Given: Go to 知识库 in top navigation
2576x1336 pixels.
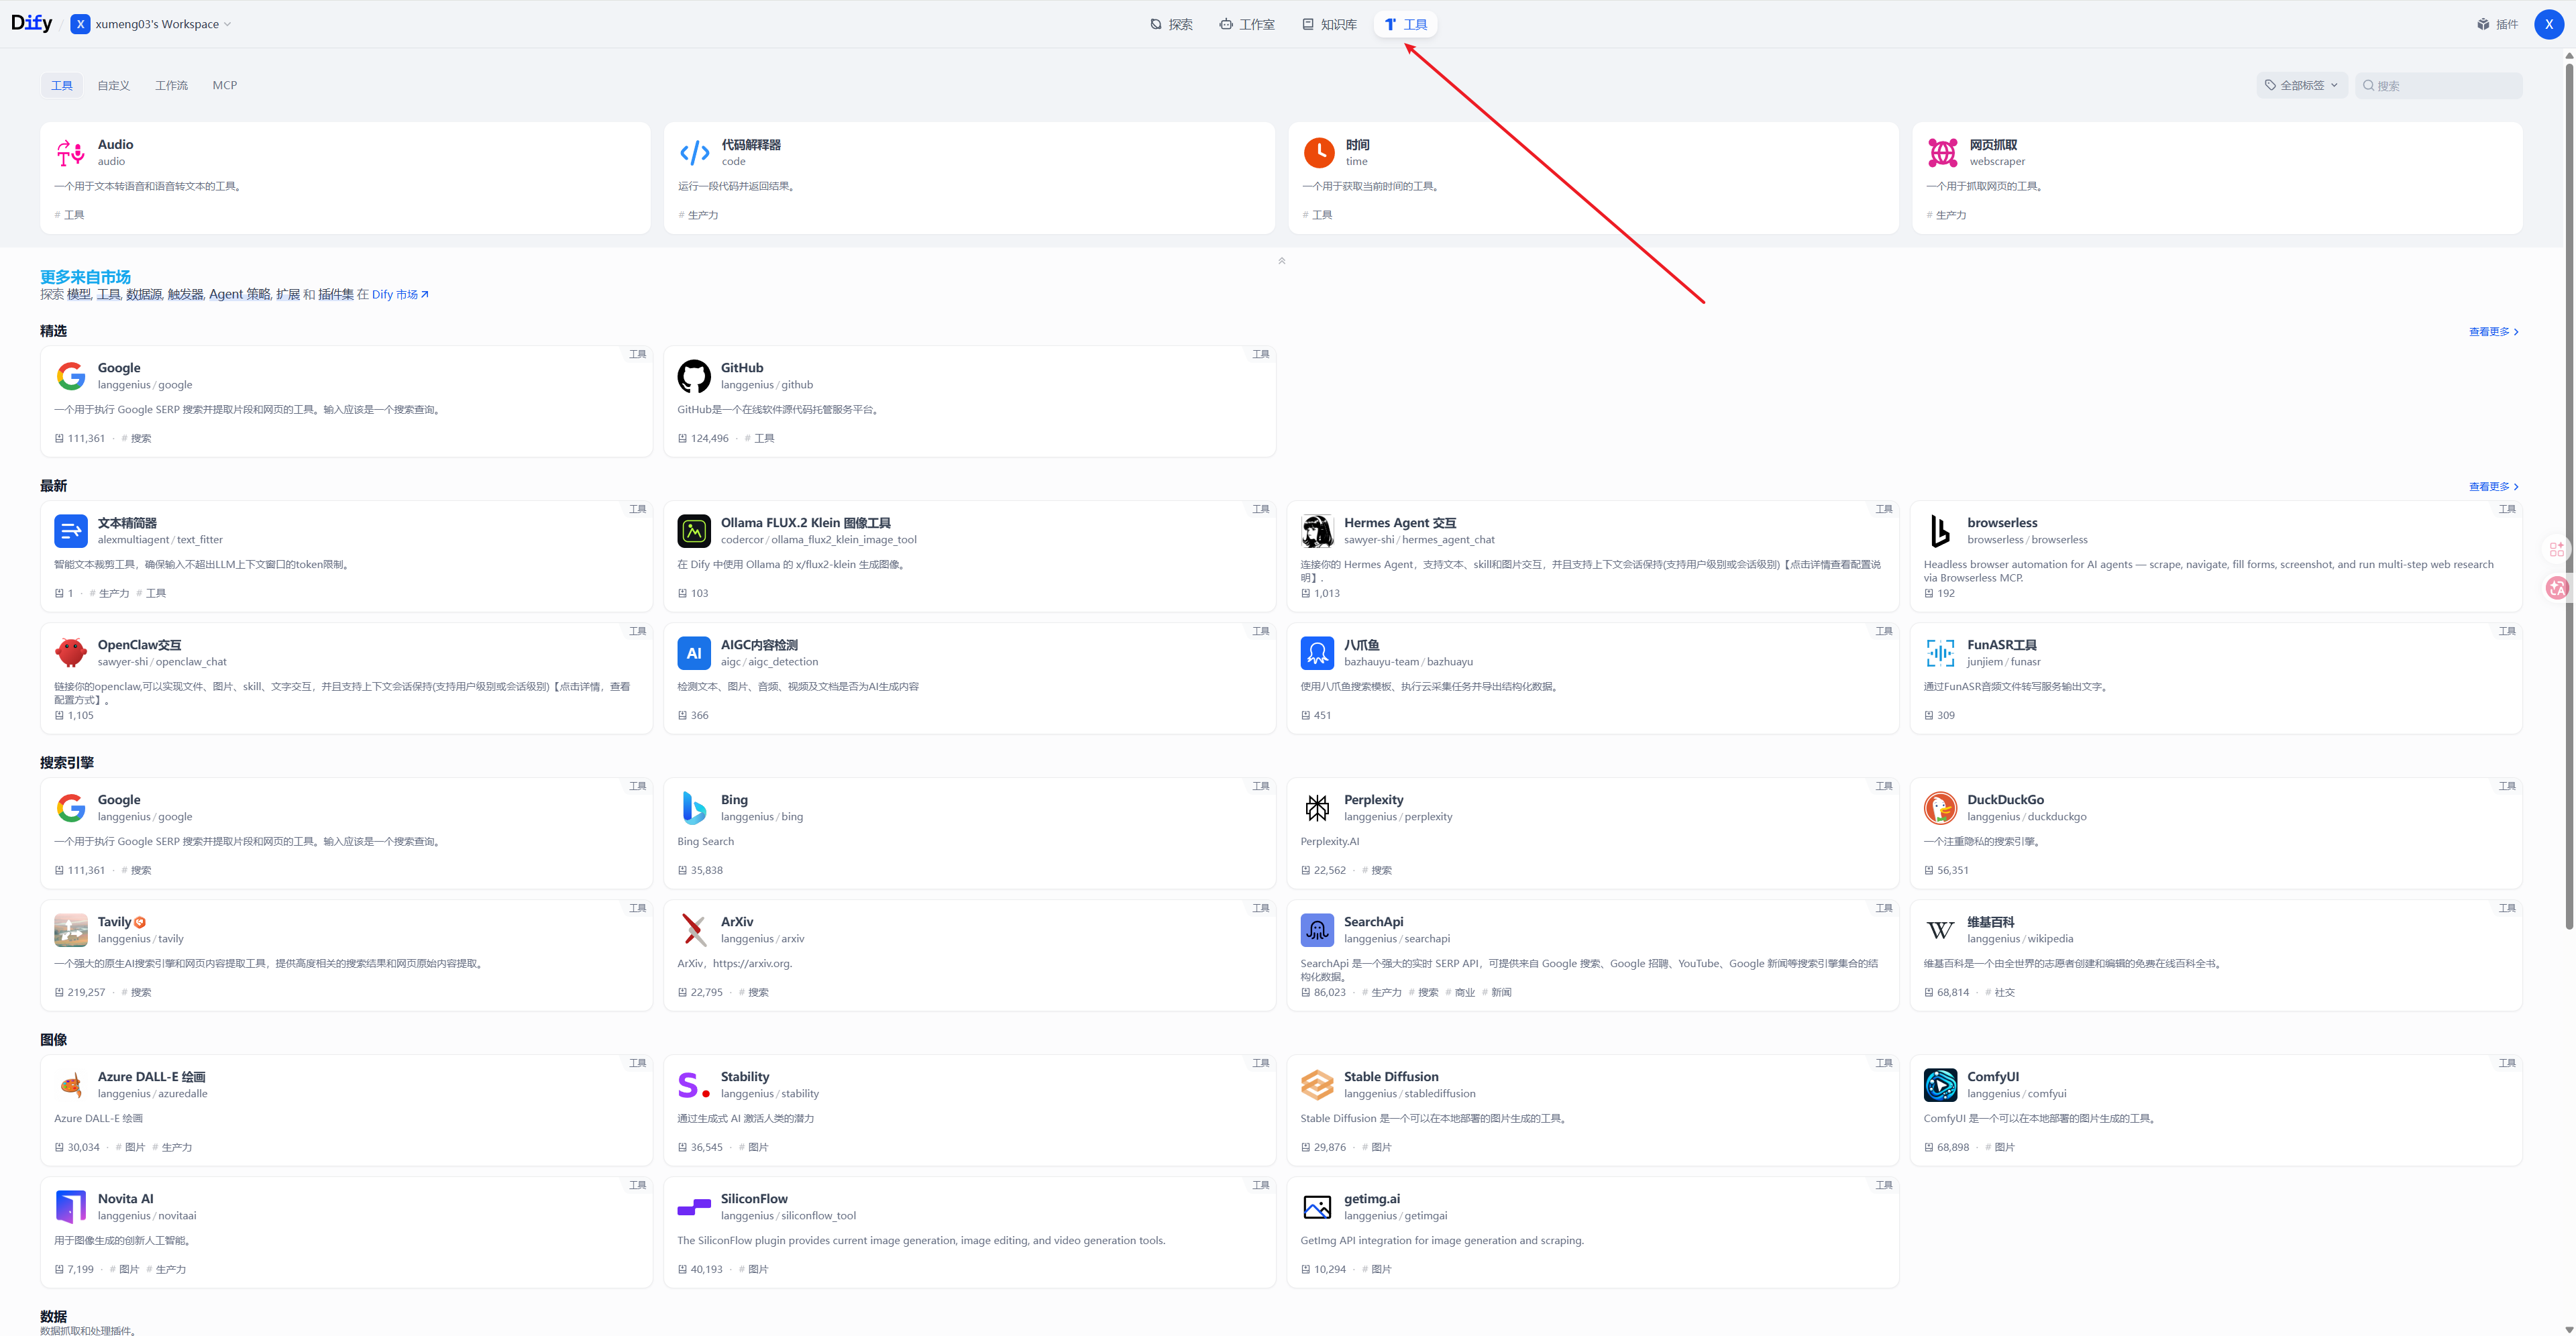Looking at the screenshot, I should (1329, 24).
